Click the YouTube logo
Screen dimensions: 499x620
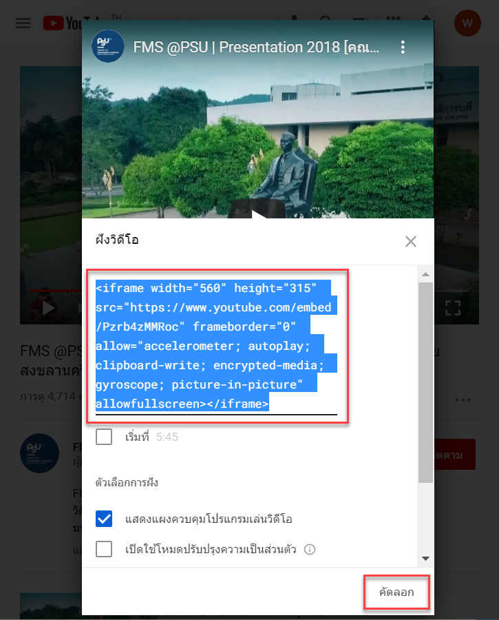63,23
